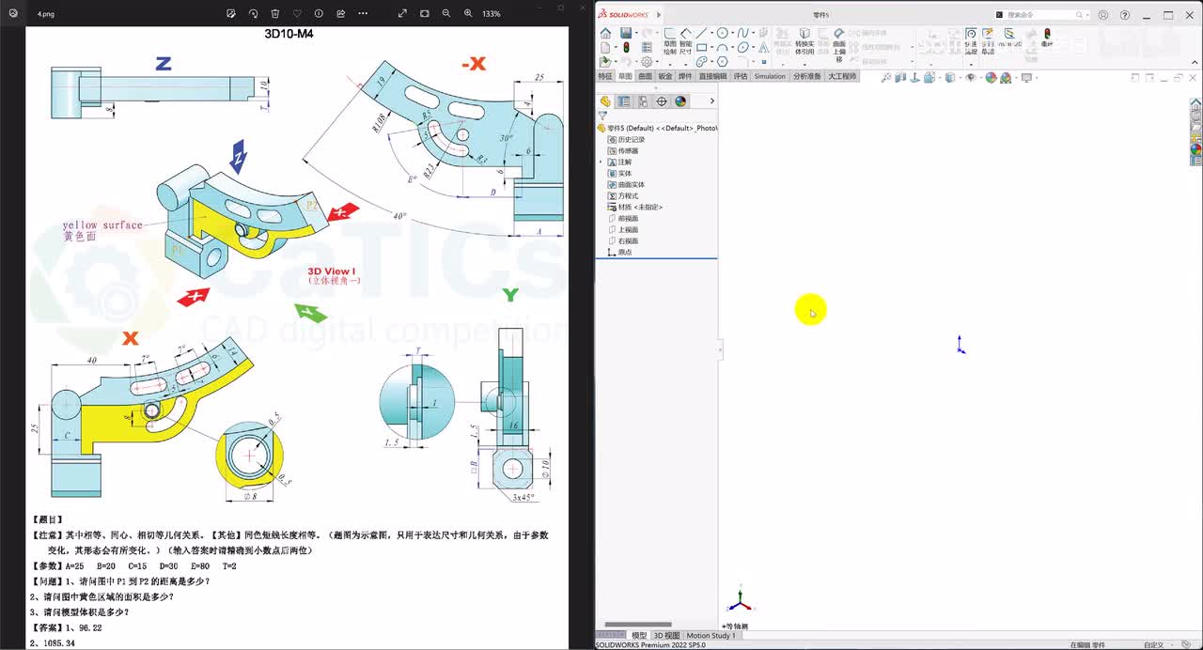The image size is (1203, 650).
Task: Expand the Options gear dropdown arrow
Action: (x=655, y=62)
